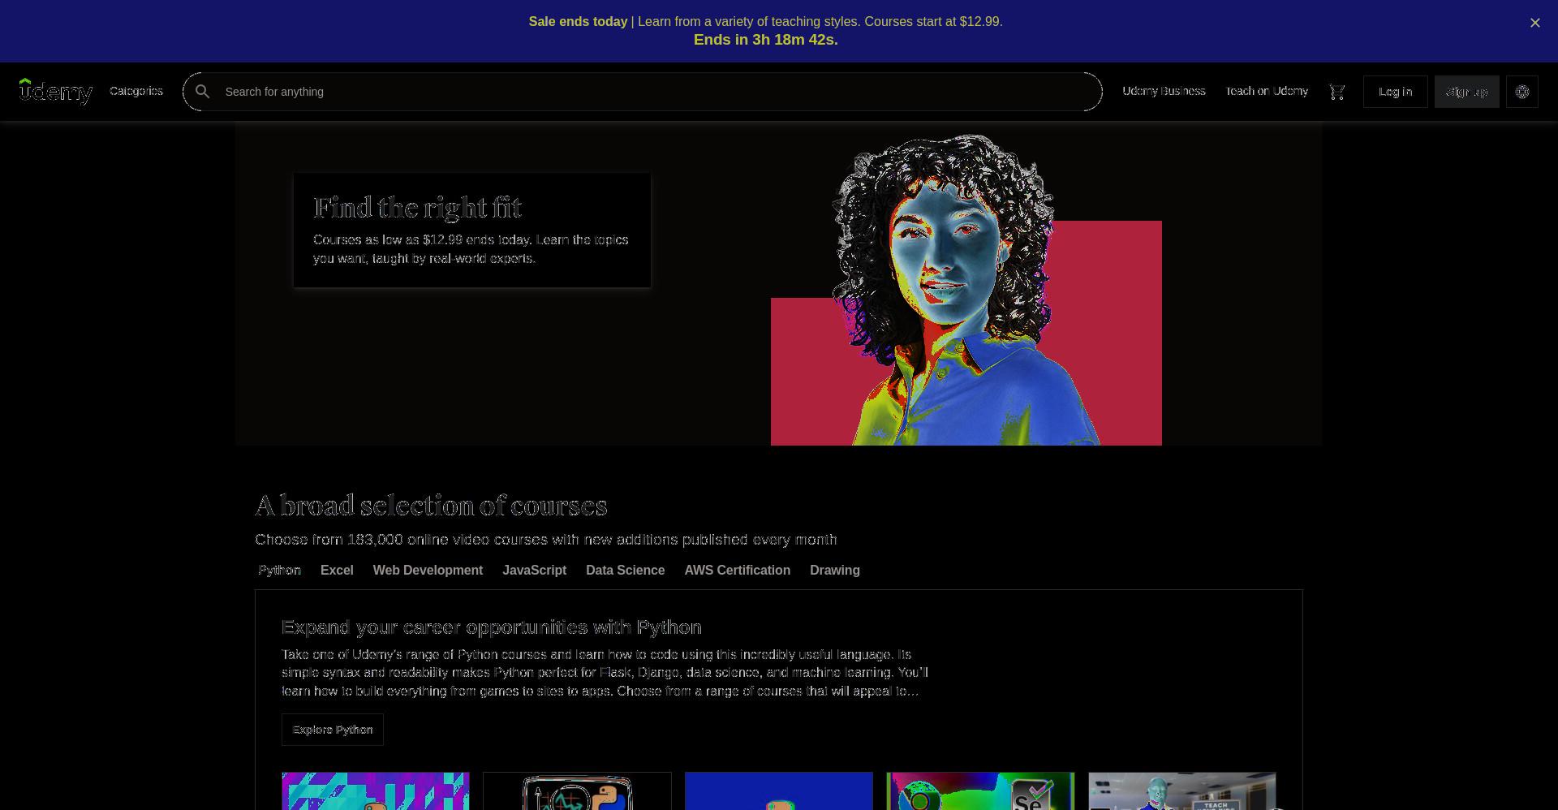Click the Log in button
This screenshot has width=1558, height=810.
(1395, 92)
